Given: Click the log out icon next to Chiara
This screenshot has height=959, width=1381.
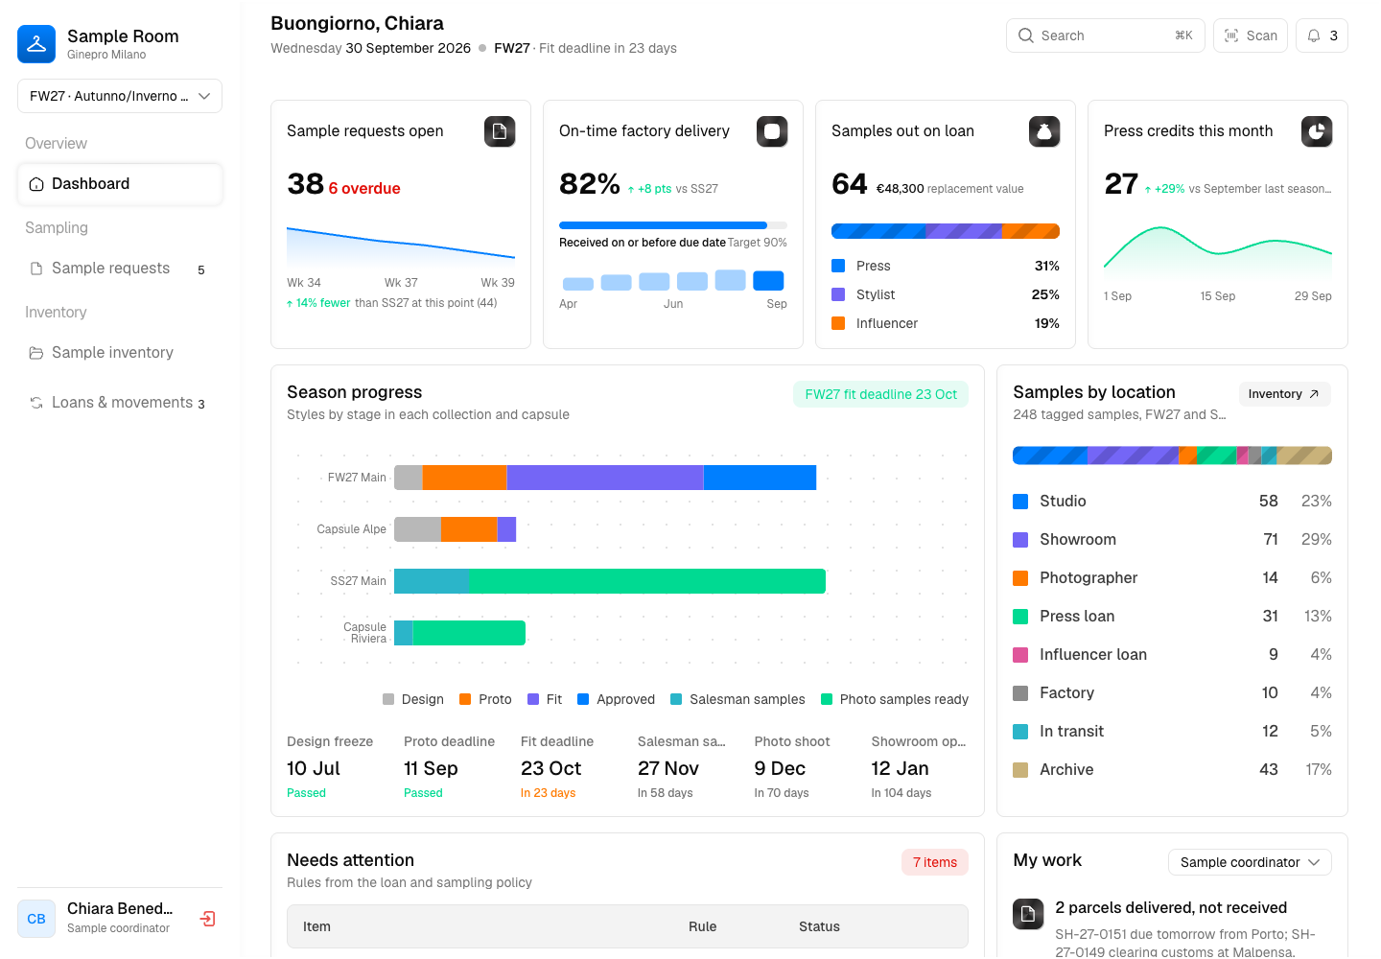Looking at the screenshot, I should point(207,919).
